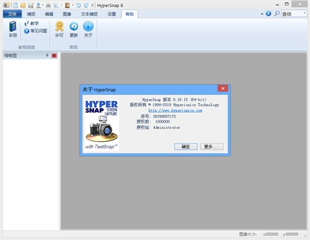The image size is (310, 240).
Task: Click the 许可 license ribbon icon
Action: pos(60,29)
